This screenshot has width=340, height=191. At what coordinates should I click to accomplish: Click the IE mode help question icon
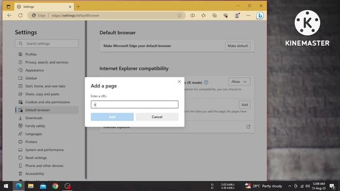[x=206, y=82]
